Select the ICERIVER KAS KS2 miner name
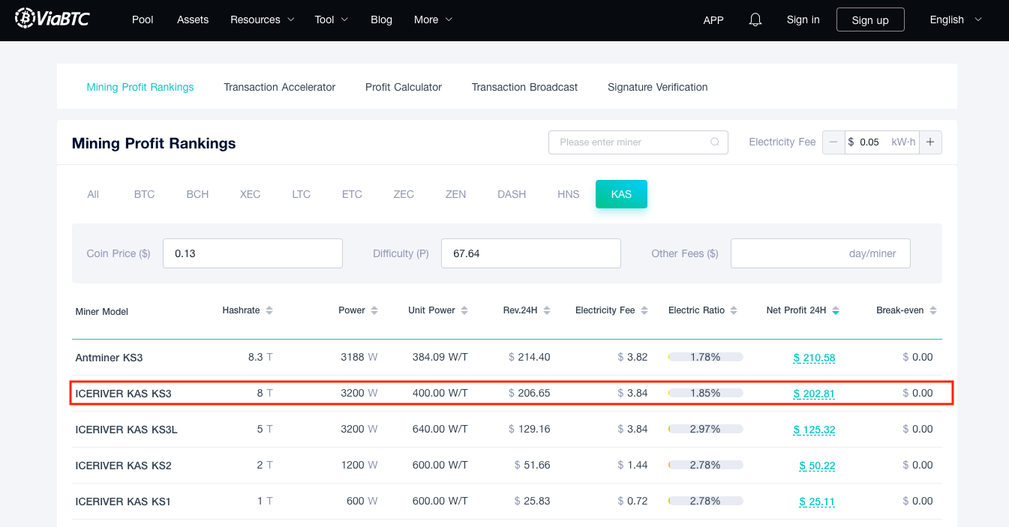The height and width of the screenshot is (527, 1009). point(123,466)
